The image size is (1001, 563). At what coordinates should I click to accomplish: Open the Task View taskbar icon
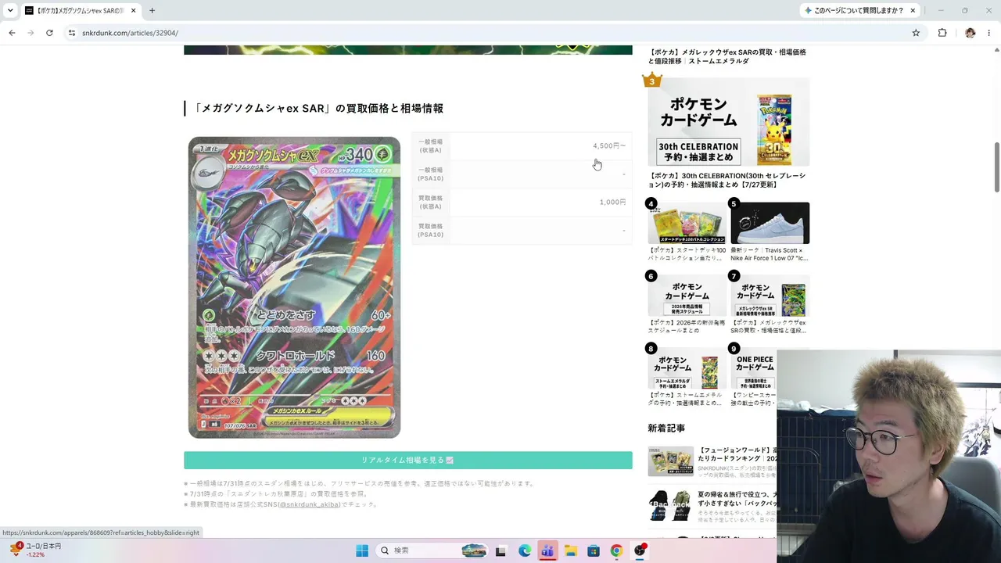click(x=501, y=550)
